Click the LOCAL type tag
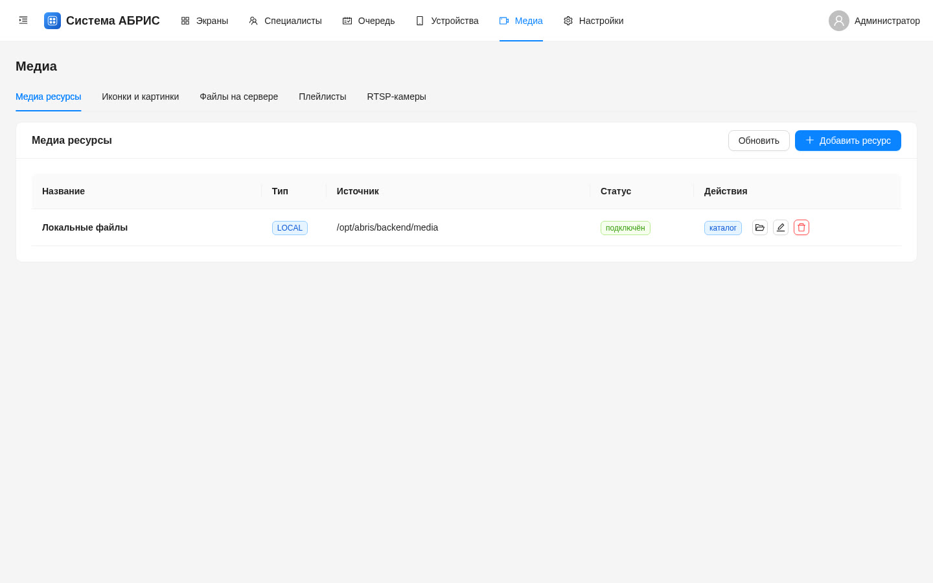 point(290,228)
